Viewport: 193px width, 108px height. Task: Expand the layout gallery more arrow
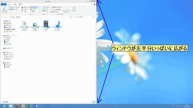point(39,12)
